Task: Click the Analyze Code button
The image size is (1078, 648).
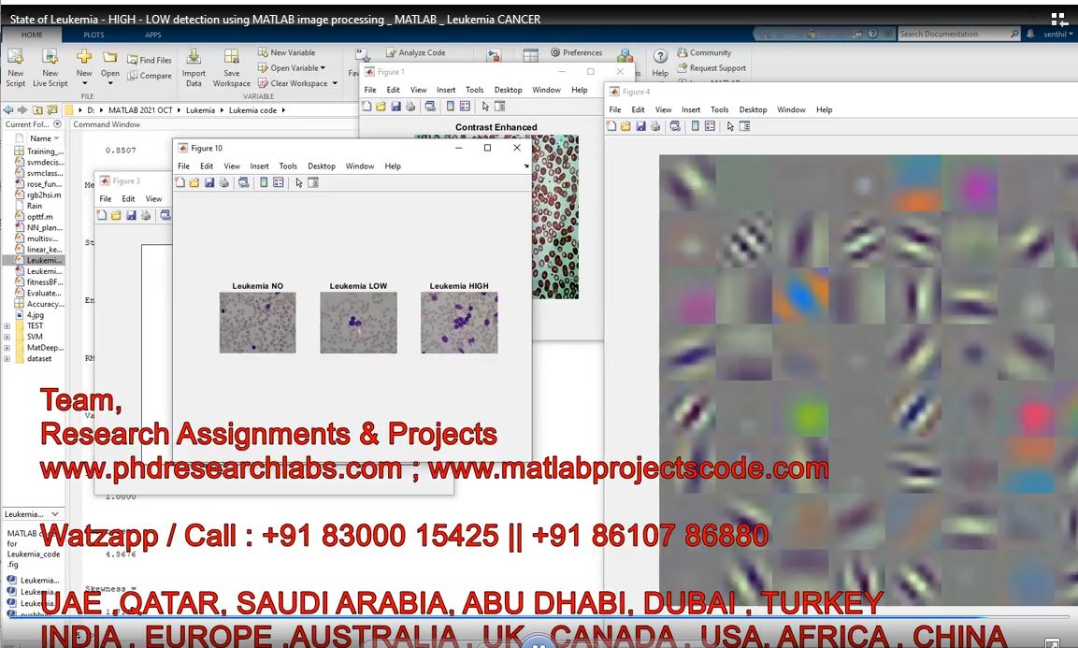Action: point(416,53)
